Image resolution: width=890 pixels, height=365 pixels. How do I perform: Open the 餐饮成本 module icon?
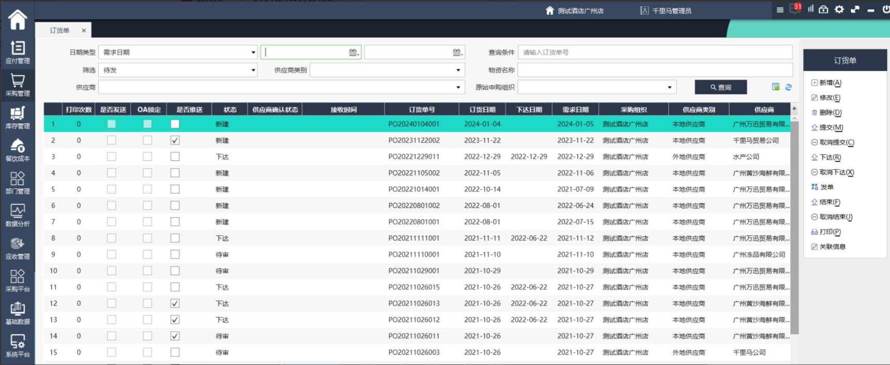point(18,150)
